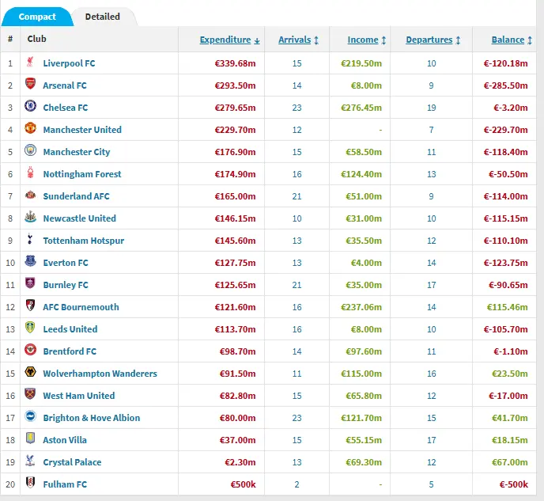Click the Arsenal FC crest icon
The image size is (544, 501).
[x=30, y=85]
